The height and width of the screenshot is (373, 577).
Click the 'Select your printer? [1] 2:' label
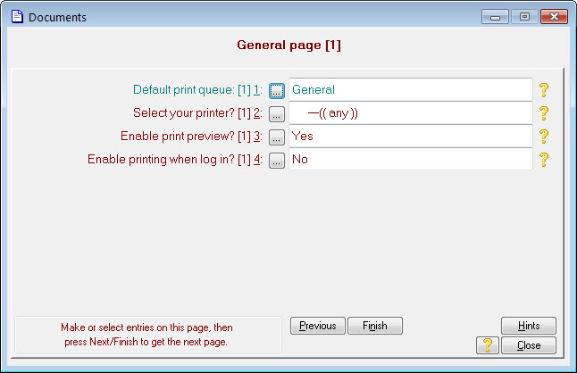click(197, 112)
